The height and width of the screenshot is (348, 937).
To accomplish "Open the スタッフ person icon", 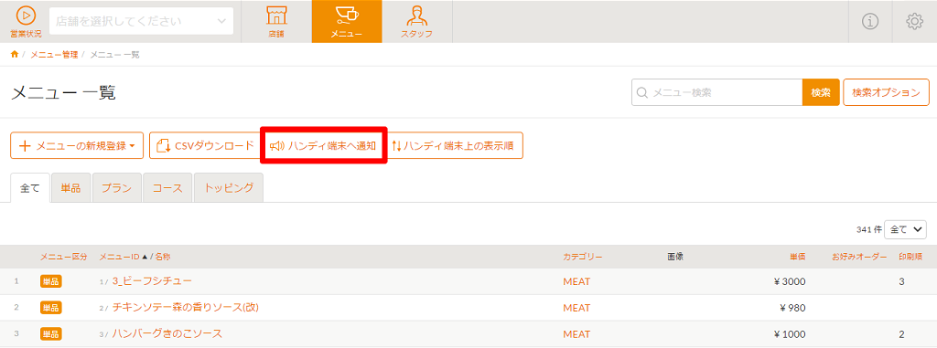I will 416,17.
